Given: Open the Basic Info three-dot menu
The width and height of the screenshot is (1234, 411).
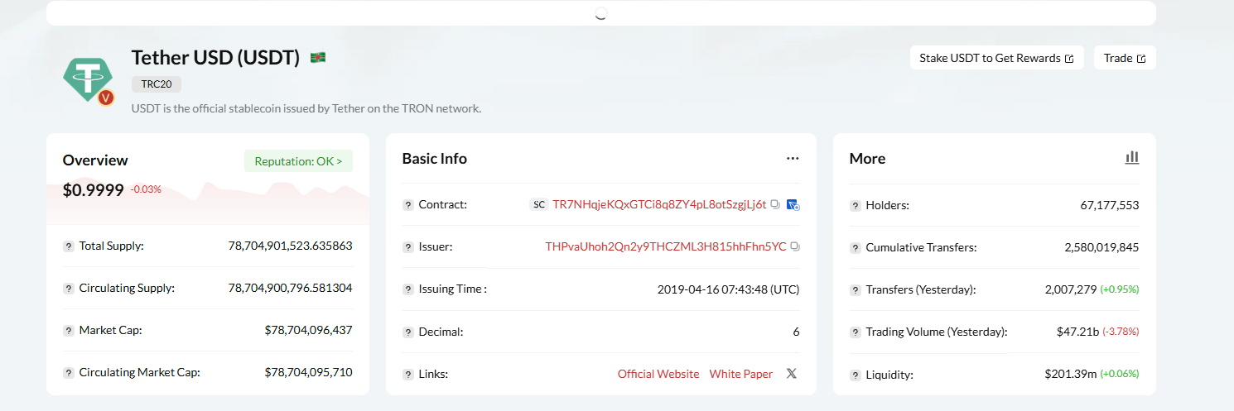Looking at the screenshot, I should click(793, 158).
